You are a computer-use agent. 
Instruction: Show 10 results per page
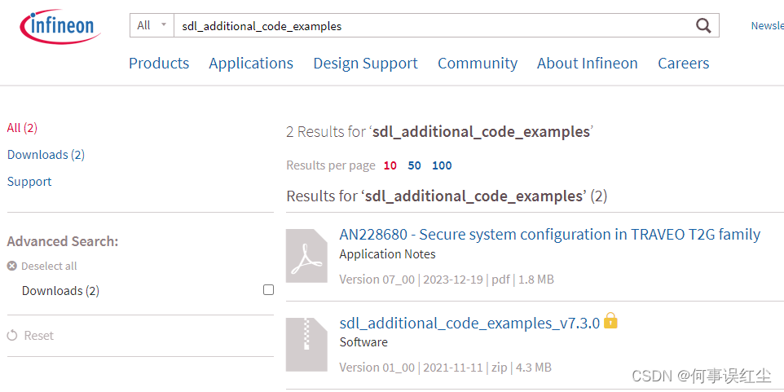click(390, 165)
